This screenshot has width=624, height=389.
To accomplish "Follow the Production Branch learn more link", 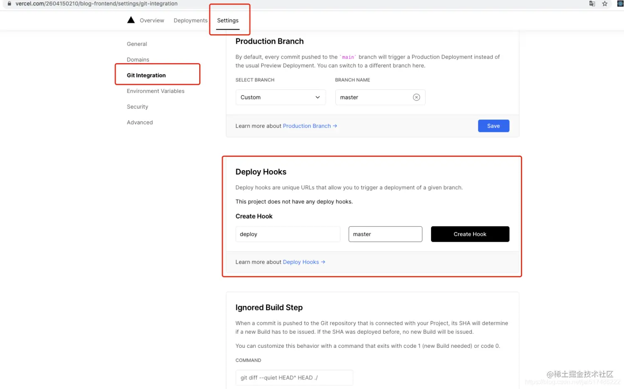I will tap(310, 126).
